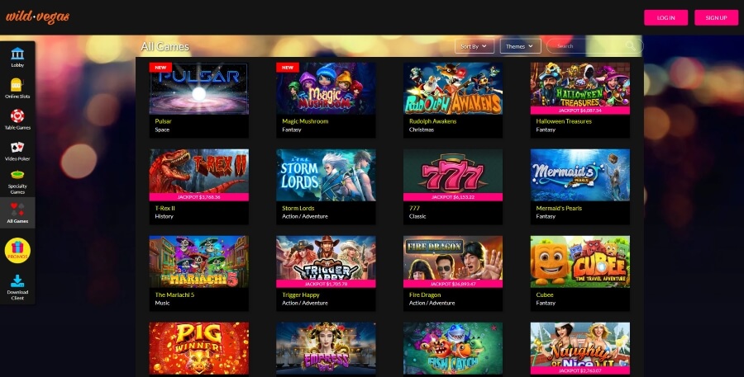Open the Lobby sidebar icon
744x377 pixels.
click(17, 54)
